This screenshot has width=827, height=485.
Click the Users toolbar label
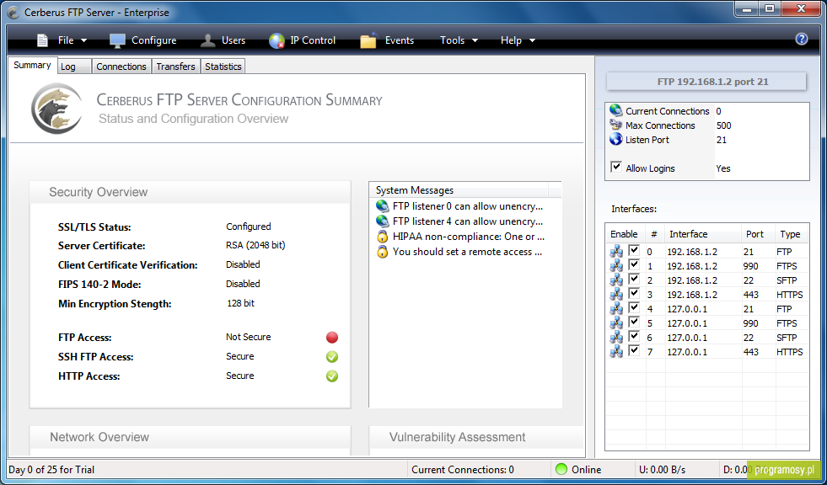coord(234,40)
